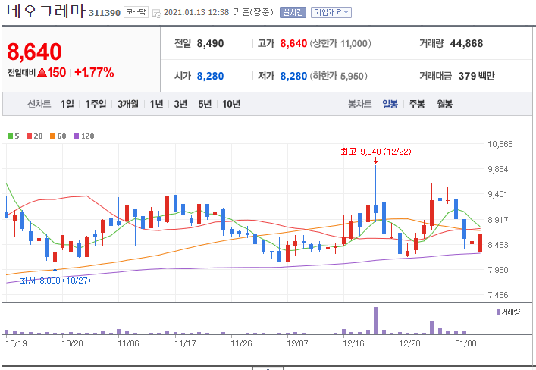536x370 pixels.
Task: Select the 1년 line chart tab
Action: 156,104
